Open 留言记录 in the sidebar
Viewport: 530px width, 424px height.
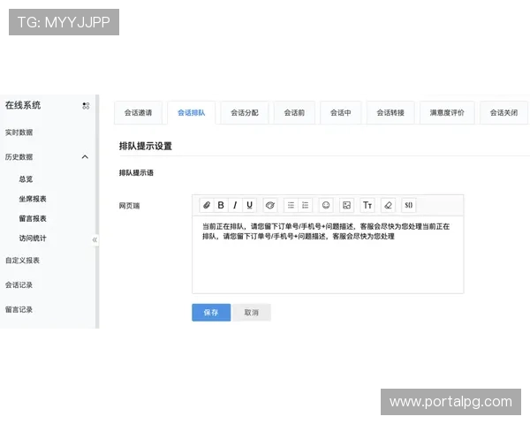pos(19,309)
